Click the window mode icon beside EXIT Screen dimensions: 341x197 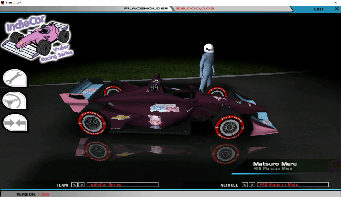[336, 9]
